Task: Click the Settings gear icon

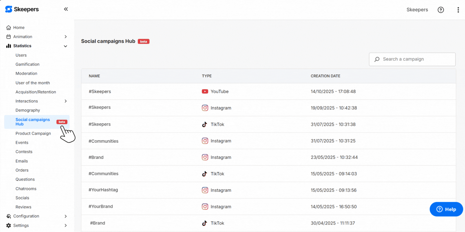Action: (9, 226)
